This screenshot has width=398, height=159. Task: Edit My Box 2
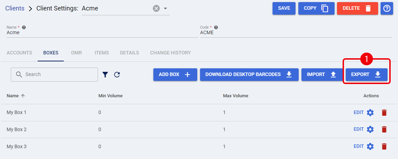click(x=358, y=129)
